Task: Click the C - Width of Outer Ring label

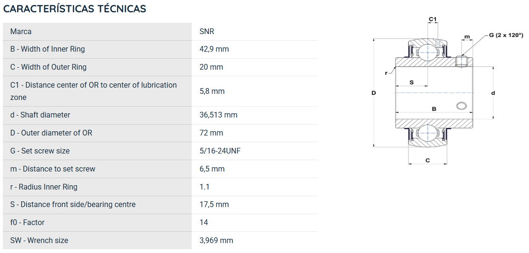Action: point(48,67)
